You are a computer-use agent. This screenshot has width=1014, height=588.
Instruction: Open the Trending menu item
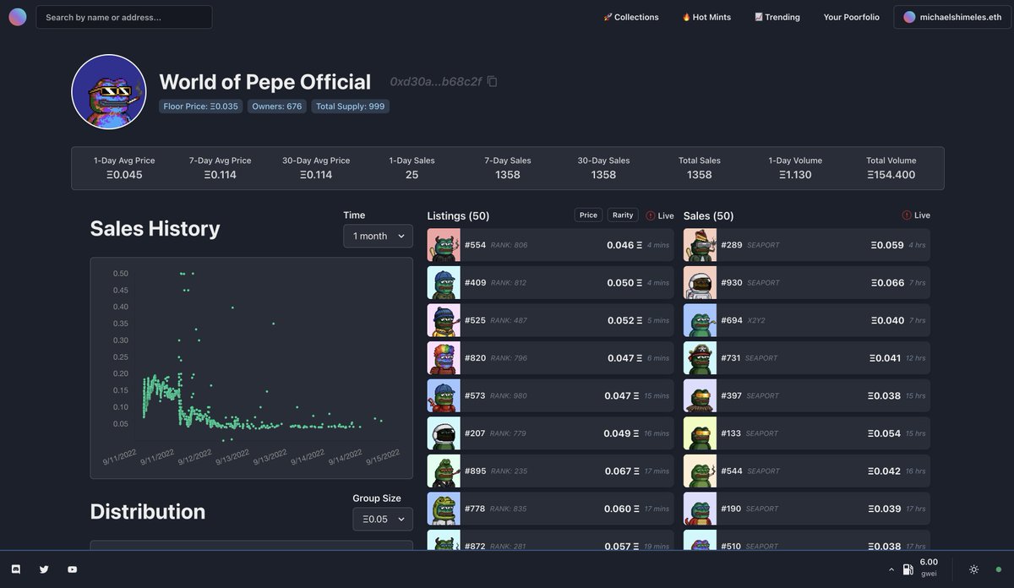coord(777,16)
